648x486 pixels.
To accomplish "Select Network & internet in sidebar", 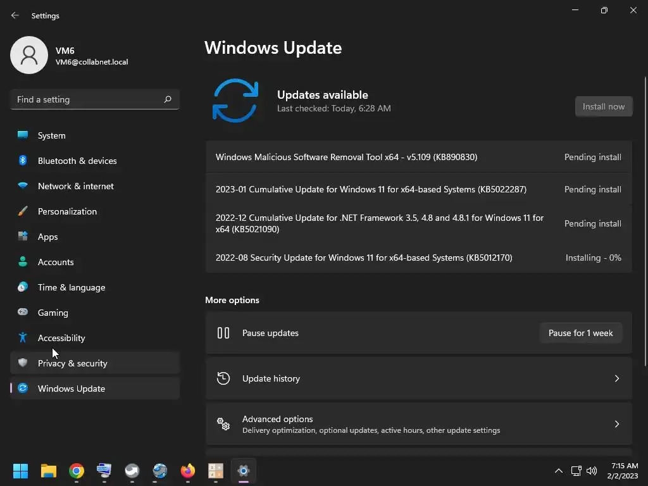I will pos(95,185).
